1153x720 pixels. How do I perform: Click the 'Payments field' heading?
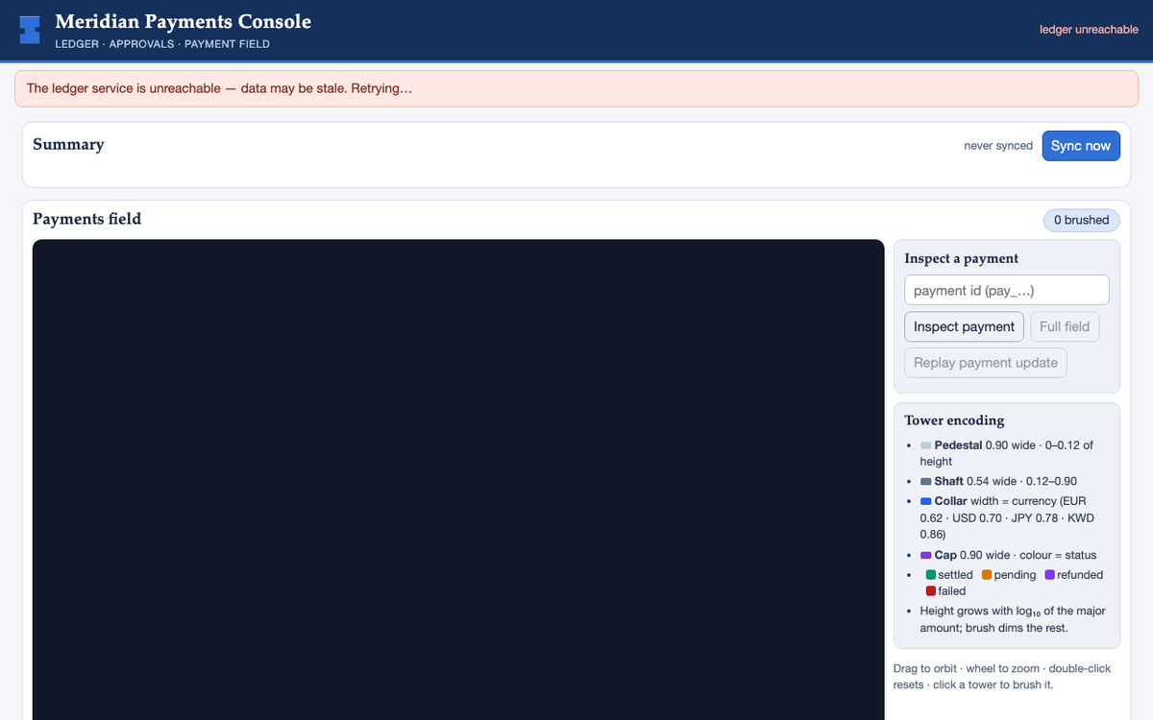[86, 219]
